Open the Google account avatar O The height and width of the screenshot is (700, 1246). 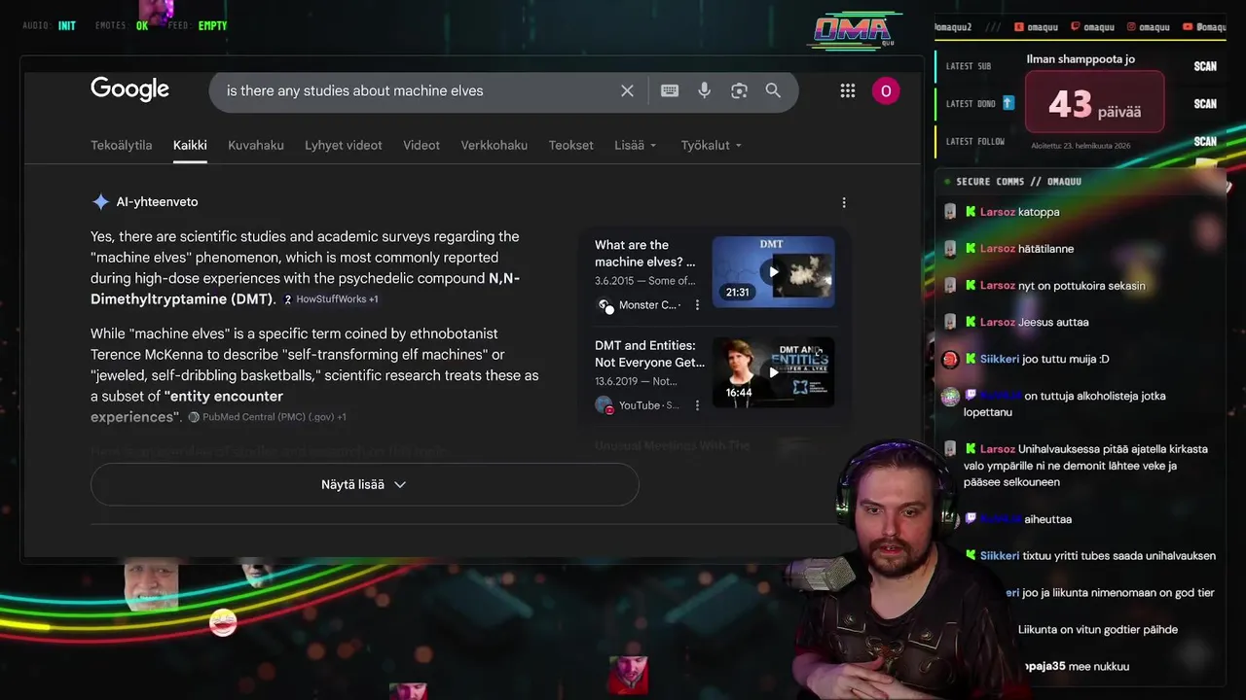(886, 90)
